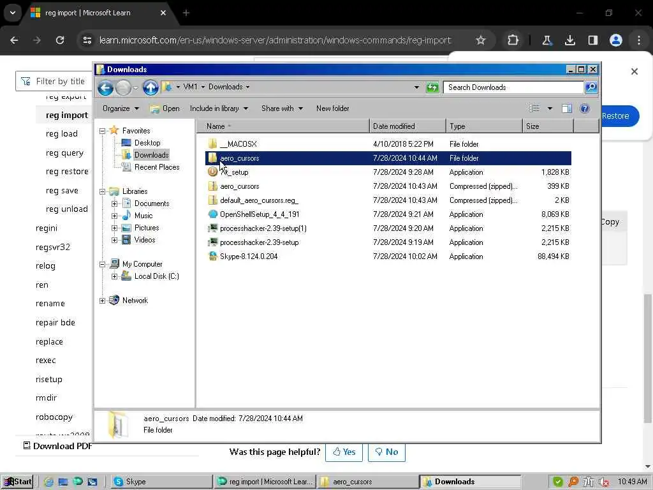This screenshot has width=653, height=490.
Task: Select processhacker-2.39-setup(1) file
Action: tap(263, 228)
